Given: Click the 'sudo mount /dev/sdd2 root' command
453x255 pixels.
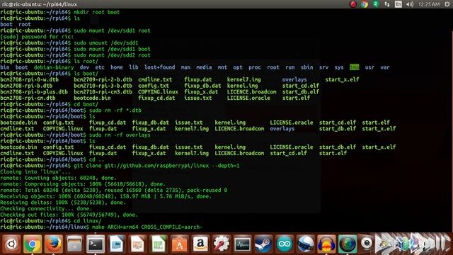Looking at the screenshot, I should click(112, 55).
